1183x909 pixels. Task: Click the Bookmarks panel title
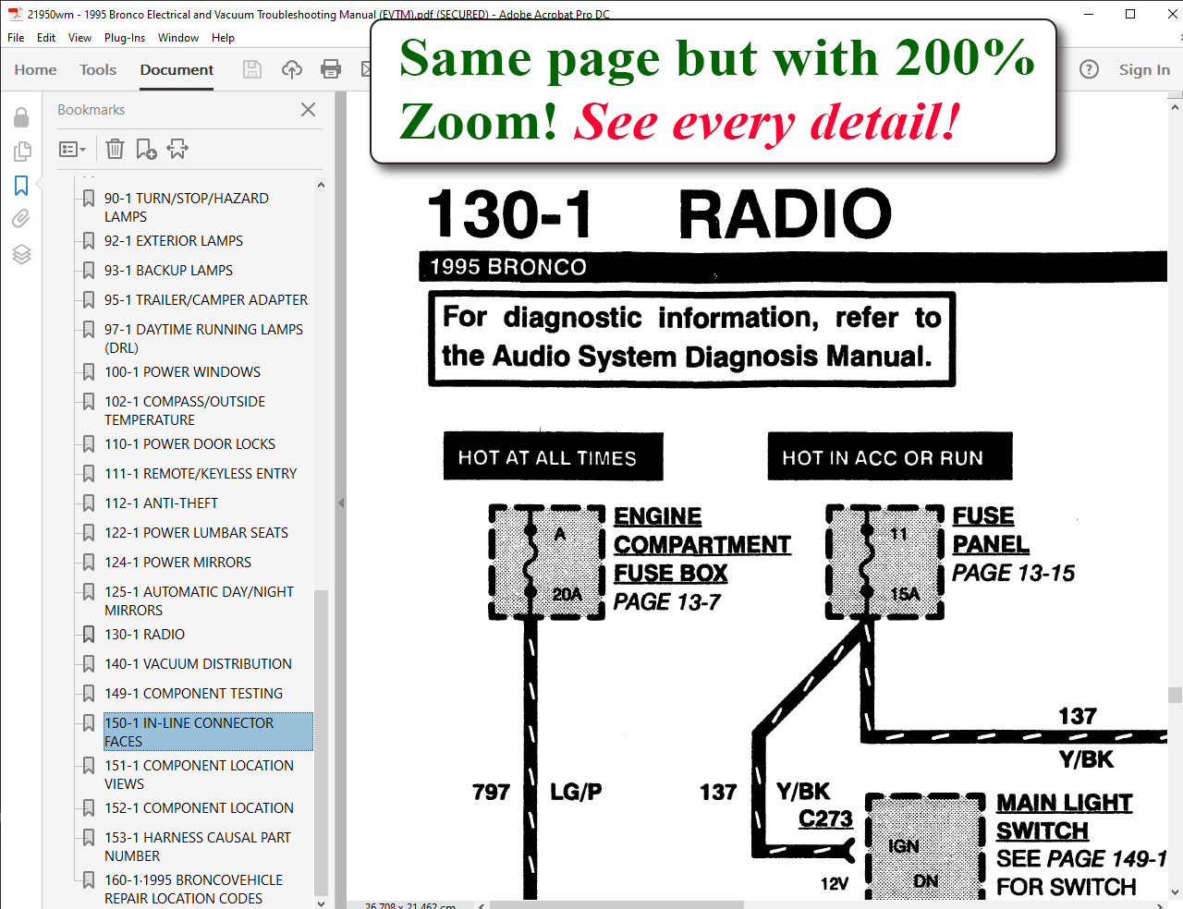coord(91,109)
